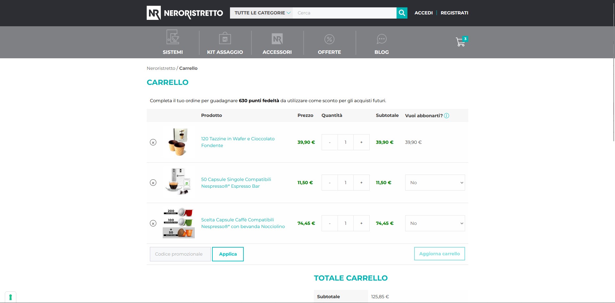Remove Scelta Capsule Caffè Nocciolino item

[x=153, y=223]
